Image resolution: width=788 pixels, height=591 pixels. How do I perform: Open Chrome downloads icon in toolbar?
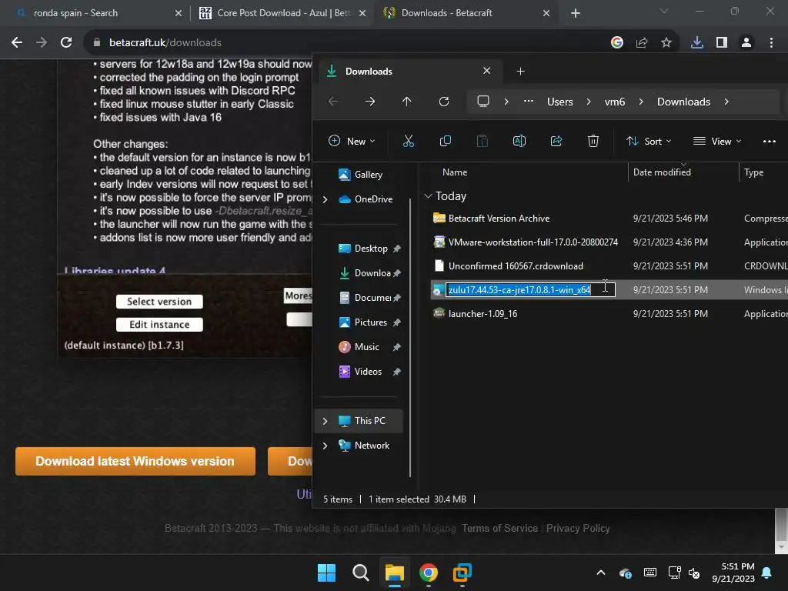(x=696, y=43)
